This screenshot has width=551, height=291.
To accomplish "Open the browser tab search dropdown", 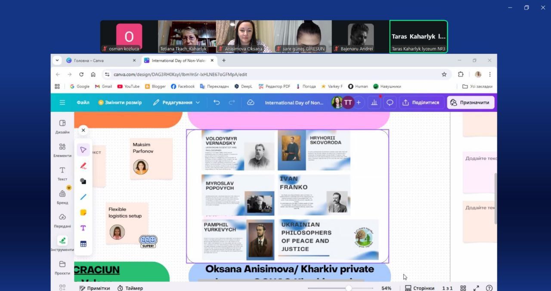I will pos(57,61).
